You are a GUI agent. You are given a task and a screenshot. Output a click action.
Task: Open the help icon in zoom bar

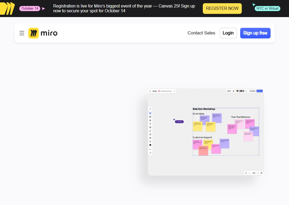pyautogui.click(x=261, y=173)
